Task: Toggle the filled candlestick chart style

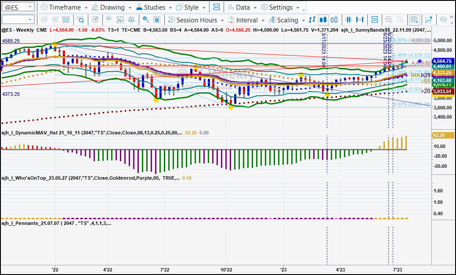Action: [x=323, y=20]
